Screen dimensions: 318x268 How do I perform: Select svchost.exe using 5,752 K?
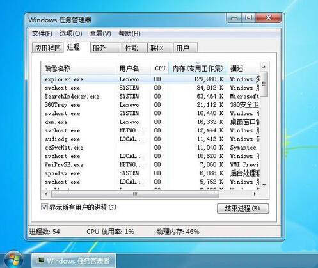pyautogui.click(x=150, y=182)
